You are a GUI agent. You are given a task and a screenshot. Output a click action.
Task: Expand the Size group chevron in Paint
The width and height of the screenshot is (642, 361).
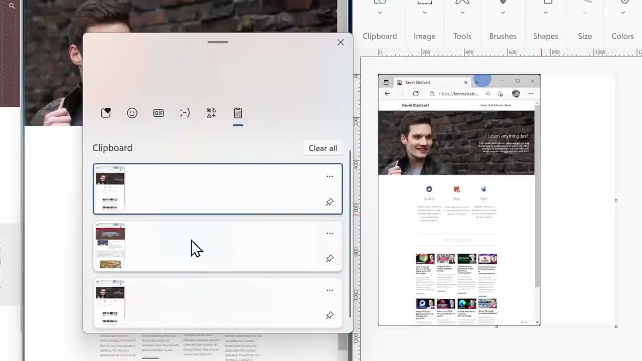585,13
